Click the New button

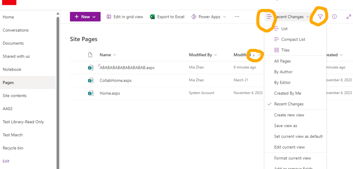85,17
